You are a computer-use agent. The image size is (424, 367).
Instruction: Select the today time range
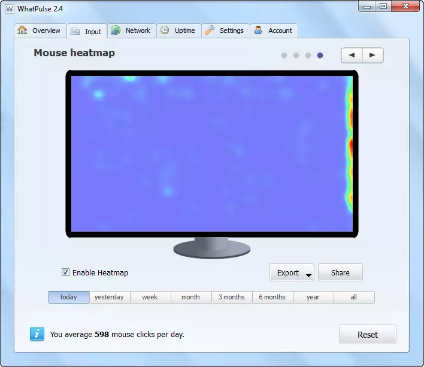[x=69, y=298]
